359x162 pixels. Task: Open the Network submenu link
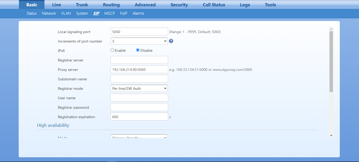[x=49, y=13]
